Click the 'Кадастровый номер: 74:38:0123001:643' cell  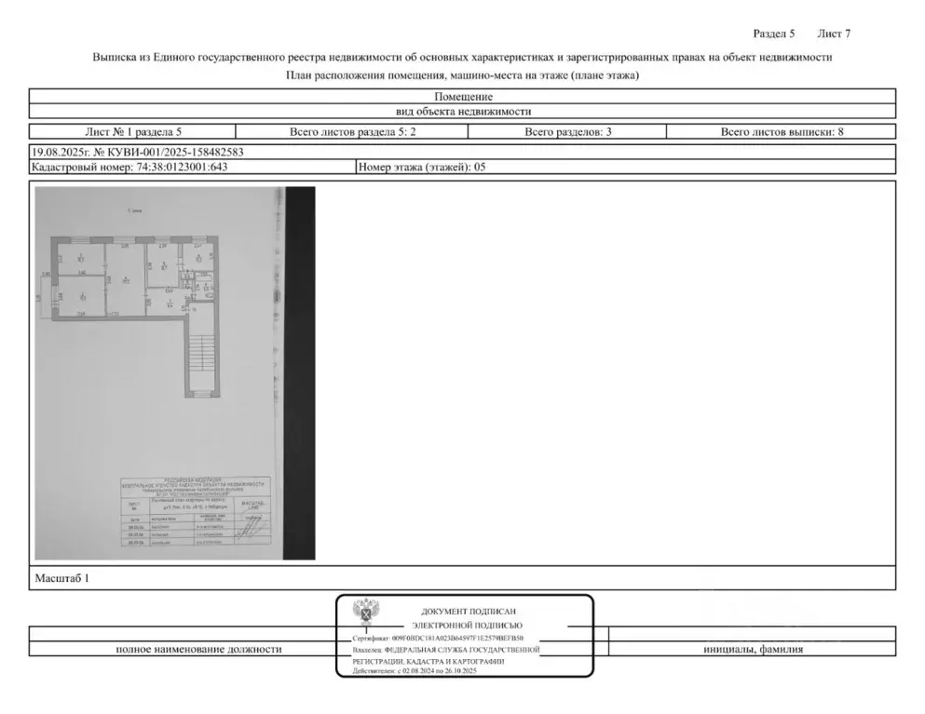(x=193, y=167)
